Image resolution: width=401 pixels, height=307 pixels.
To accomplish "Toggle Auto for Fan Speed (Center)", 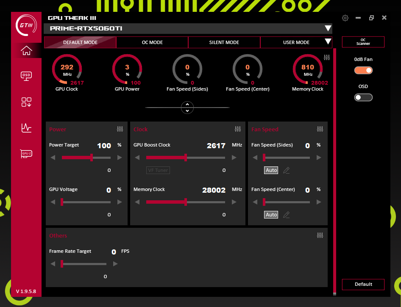I will pos(271,215).
